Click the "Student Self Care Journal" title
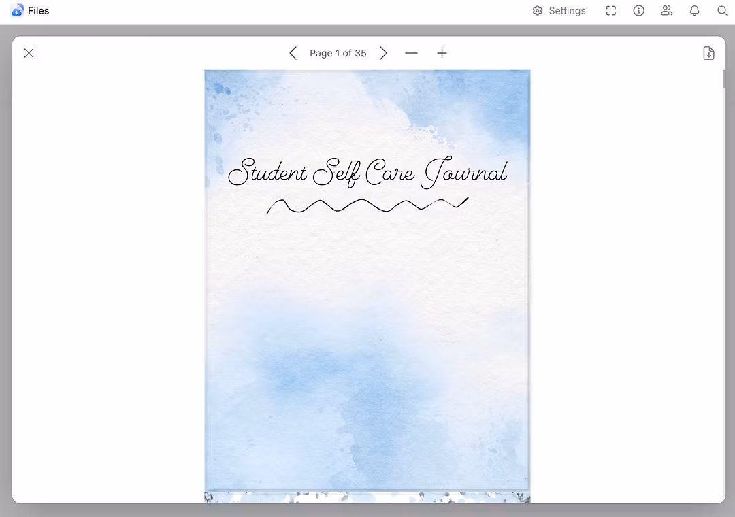The image size is (735, 517). (x=367, y=172)
